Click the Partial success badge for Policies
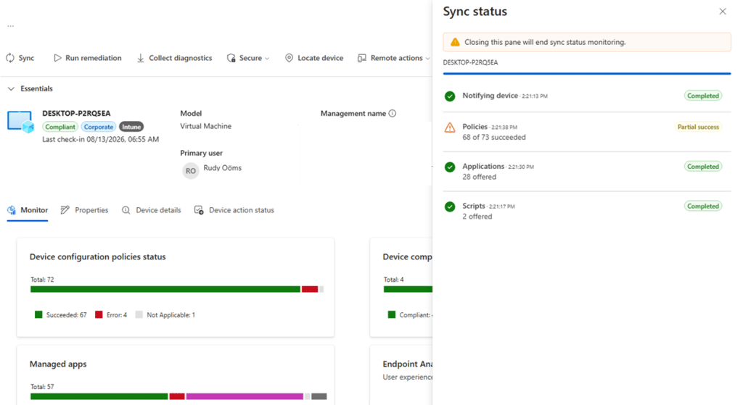Viewport: 743px width, 405px height. pos(698,127)
